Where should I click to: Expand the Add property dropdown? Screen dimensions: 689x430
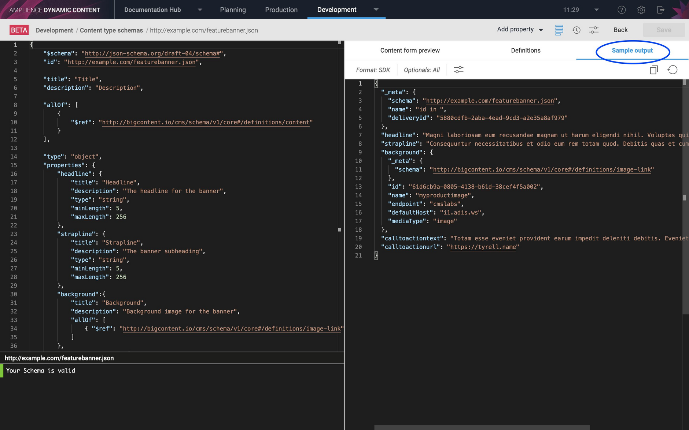(520, 30)
